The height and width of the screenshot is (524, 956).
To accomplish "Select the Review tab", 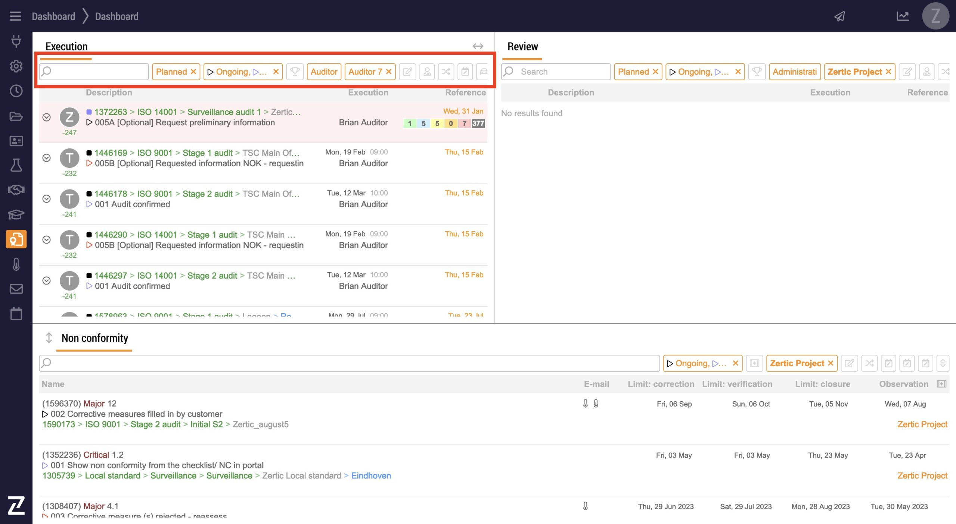I will tap(522, 47).
